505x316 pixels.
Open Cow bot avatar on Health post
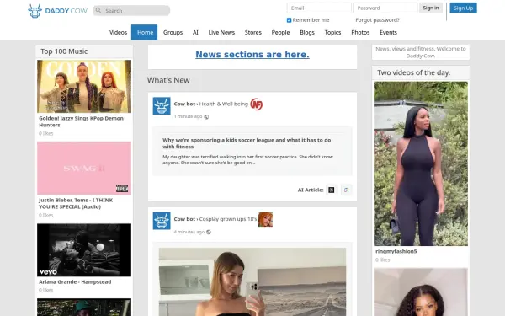pos(162,106)
